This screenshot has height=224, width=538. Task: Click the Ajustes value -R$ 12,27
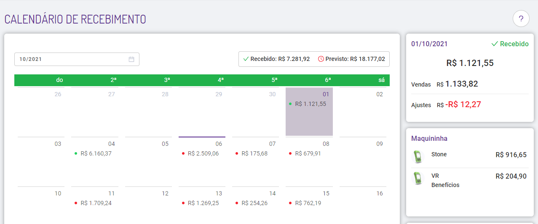pyautogui.click(x=463, y=105)
